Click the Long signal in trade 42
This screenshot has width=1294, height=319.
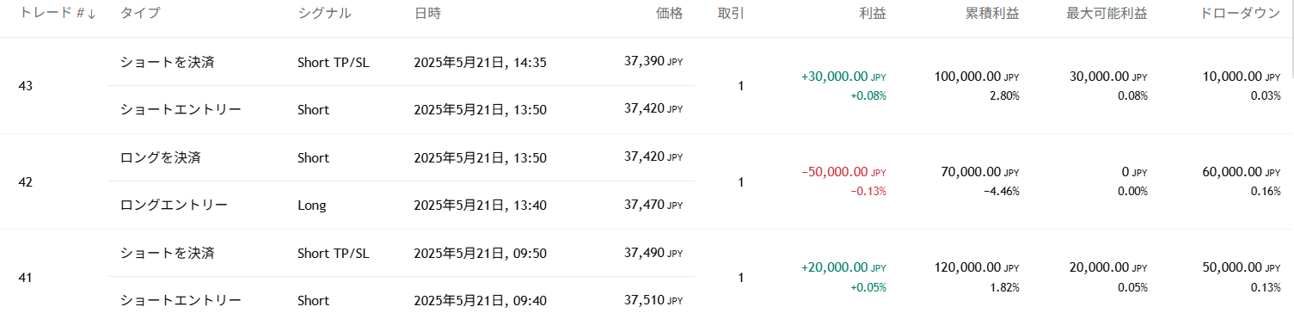[312, 206]
